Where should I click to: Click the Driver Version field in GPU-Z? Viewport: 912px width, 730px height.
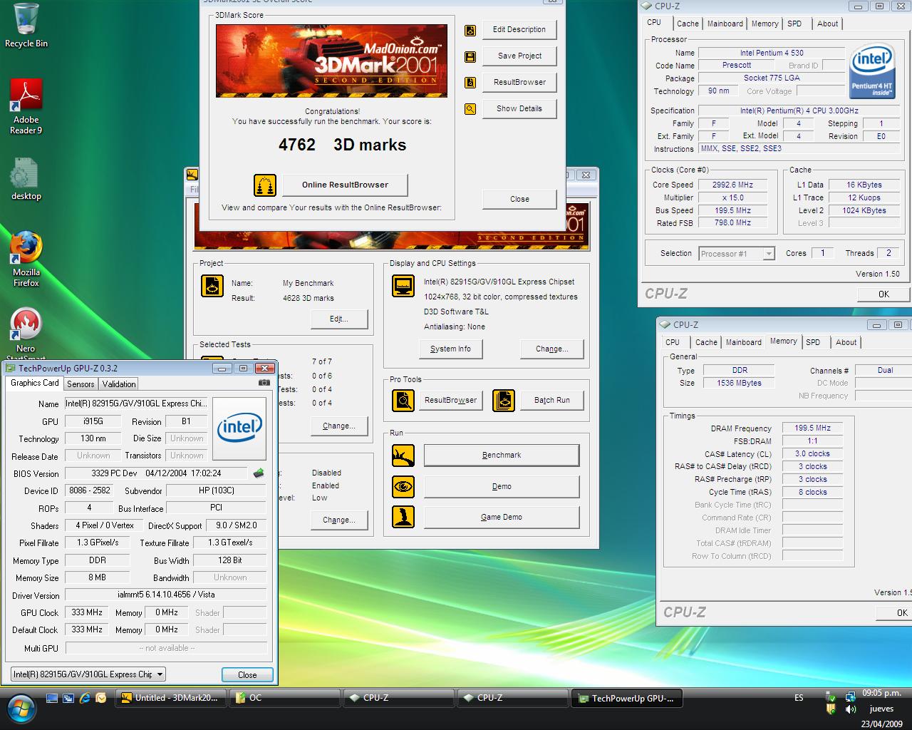coord(165,595)
